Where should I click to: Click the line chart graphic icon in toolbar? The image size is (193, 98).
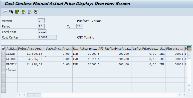[x=5, y=11]
